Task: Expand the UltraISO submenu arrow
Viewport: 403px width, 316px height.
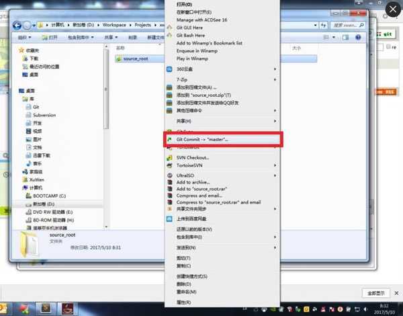Action: (x=275, y=175)
